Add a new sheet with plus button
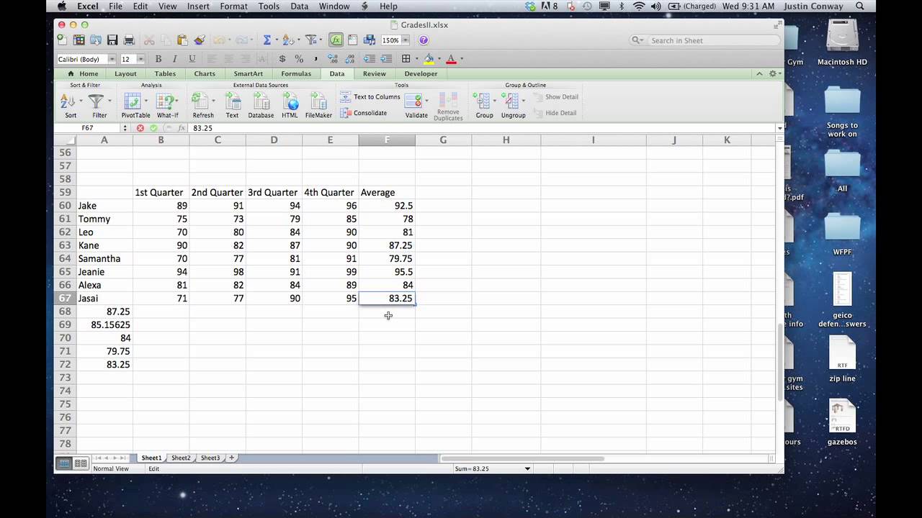 coord(231,458)
